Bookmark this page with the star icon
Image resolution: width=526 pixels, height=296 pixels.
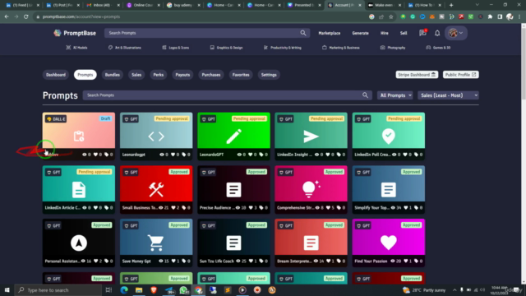pyautogui.click(x=391, y=16)
